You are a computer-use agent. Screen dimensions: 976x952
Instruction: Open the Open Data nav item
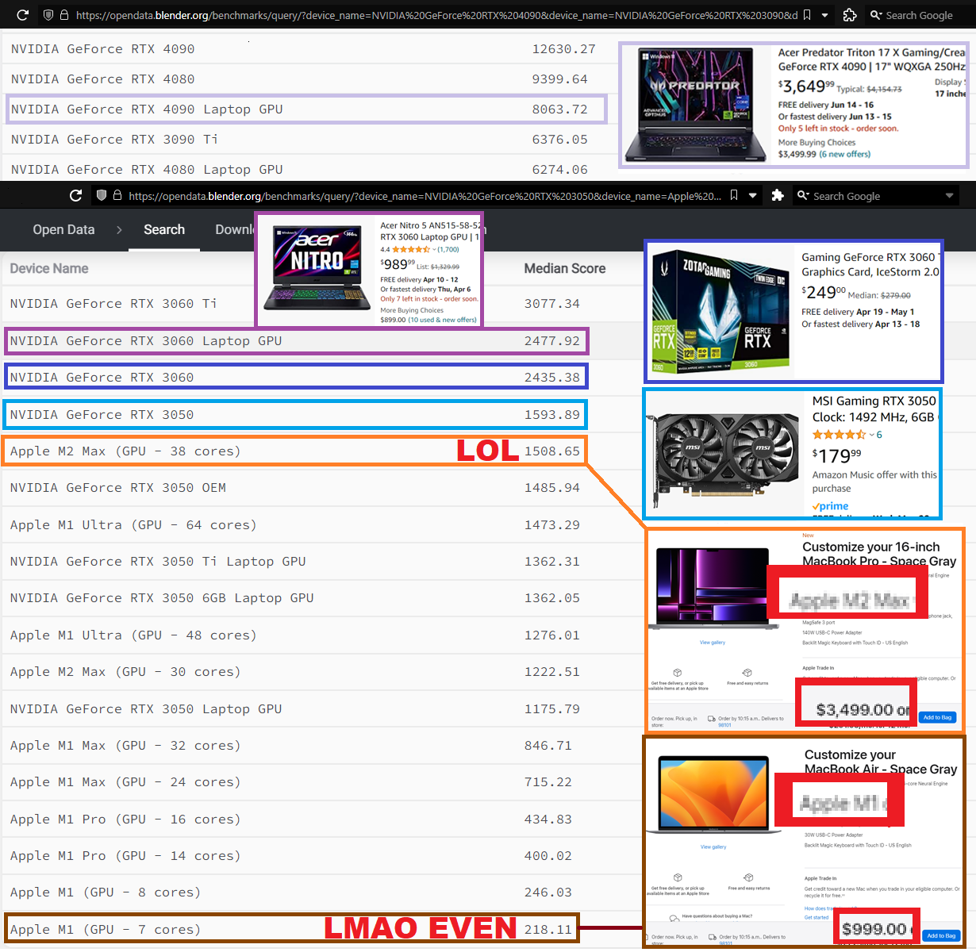[x=63, y=229]
